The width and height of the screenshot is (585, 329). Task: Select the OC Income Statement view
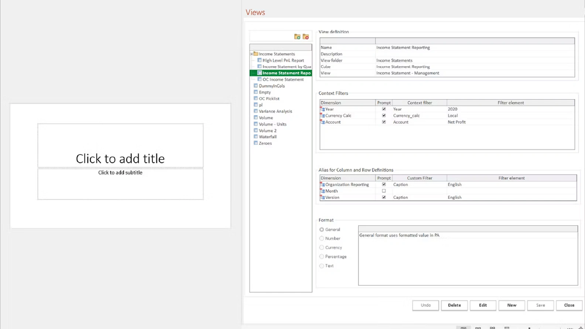pos(283,79)
